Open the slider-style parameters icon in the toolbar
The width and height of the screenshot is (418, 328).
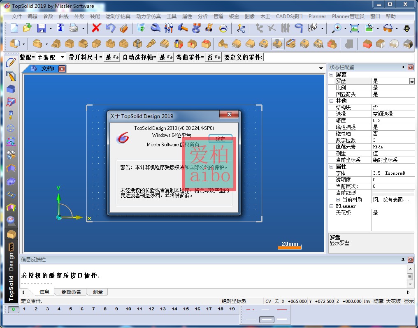coord(169,28)
